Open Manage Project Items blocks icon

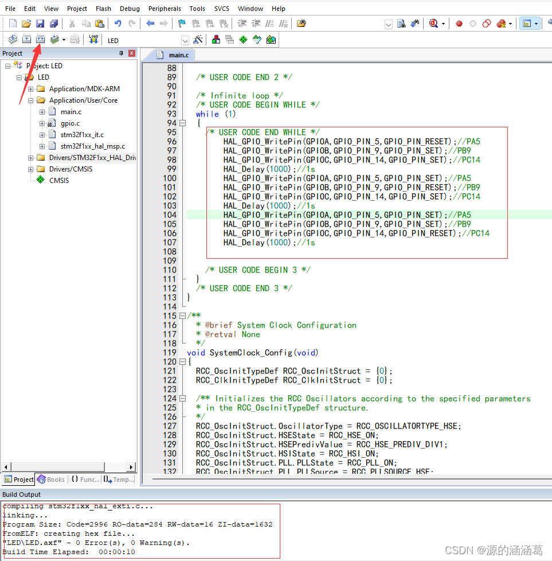(216, 40)
